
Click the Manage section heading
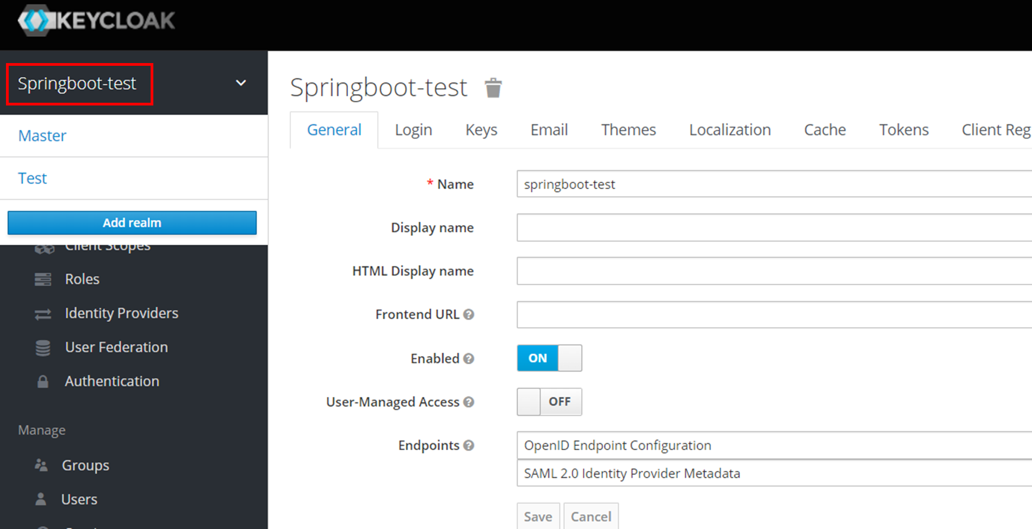42,430
